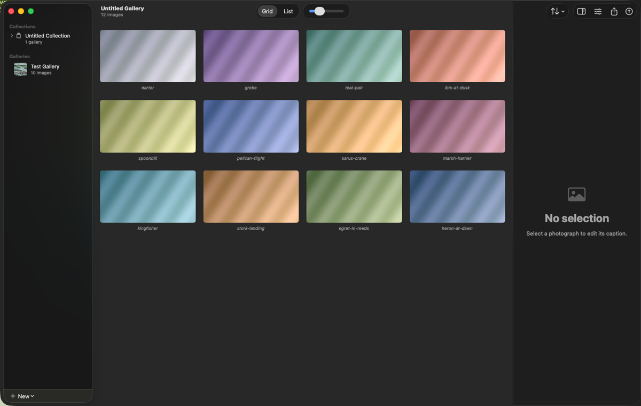Click the Test Gallery thumbnail icon
The height and width of the screenshot is (406, 641).
(x=20, y=69)
